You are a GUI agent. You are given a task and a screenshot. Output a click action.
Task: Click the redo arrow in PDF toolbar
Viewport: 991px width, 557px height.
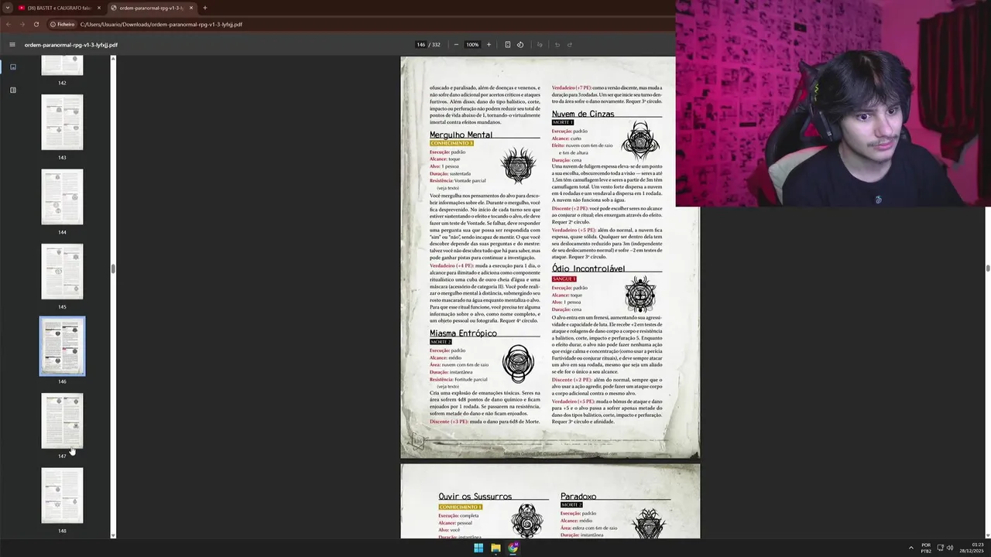tap(570, 45)
